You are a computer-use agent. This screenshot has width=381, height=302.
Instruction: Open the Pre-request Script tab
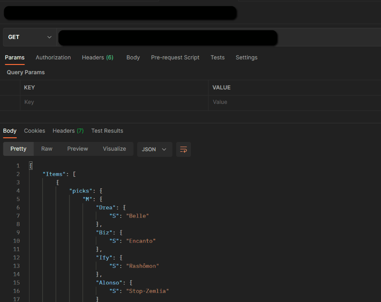[175, 58]
